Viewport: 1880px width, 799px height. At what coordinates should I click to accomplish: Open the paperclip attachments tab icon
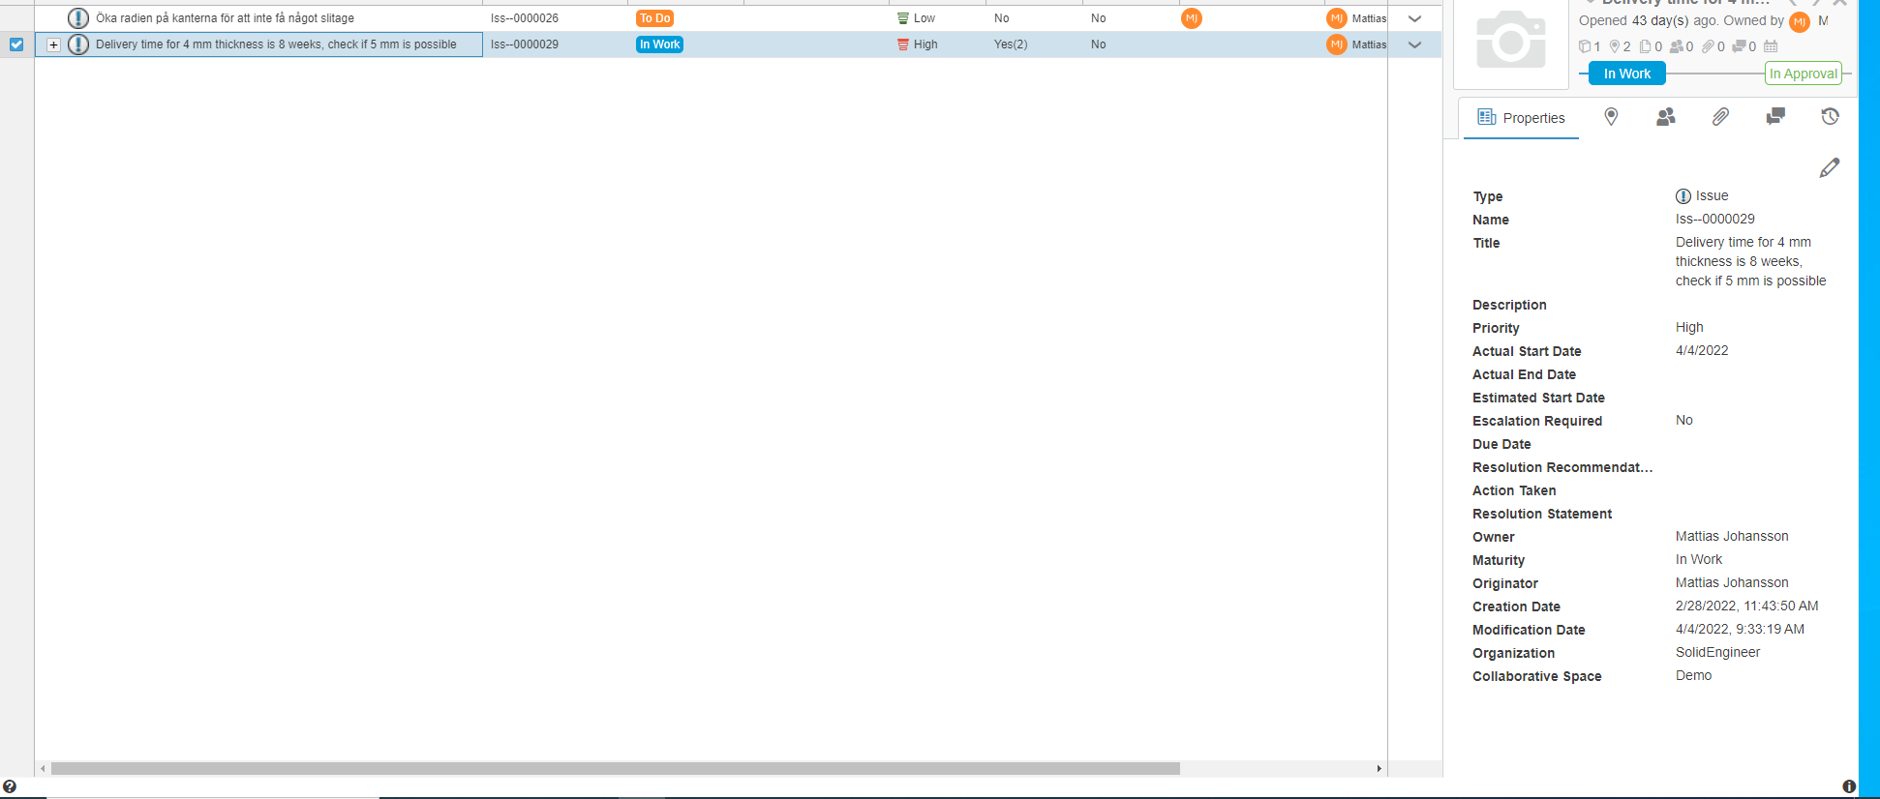[x=1720, y=117]
